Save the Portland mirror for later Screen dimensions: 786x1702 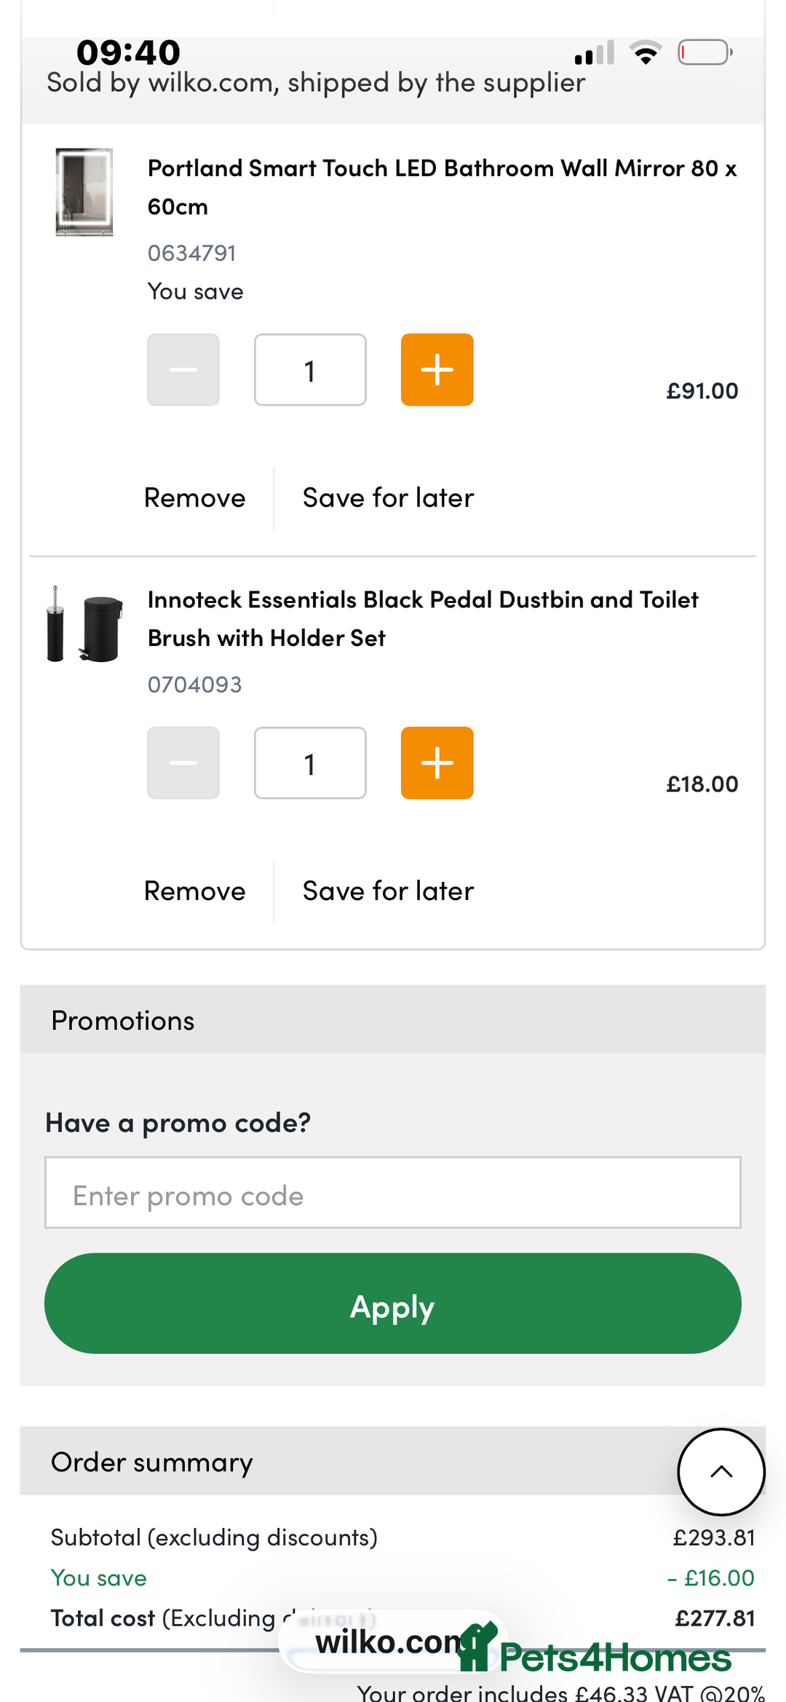click(x=388, y=498)
